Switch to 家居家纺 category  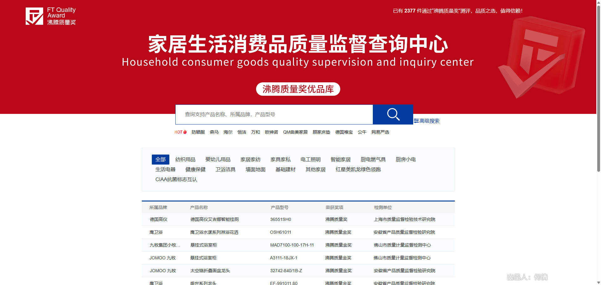[x=250, y=160]
